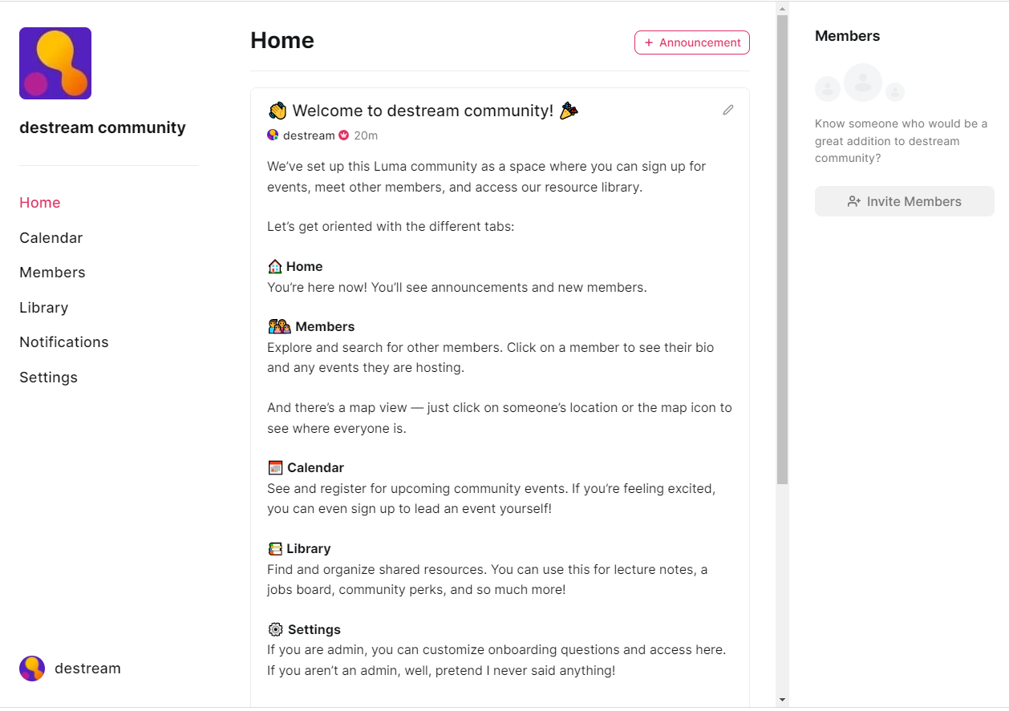Open the Library section
Image resolution: width=1009 pixels, height=711 pixels.
[x=44, y=308]
